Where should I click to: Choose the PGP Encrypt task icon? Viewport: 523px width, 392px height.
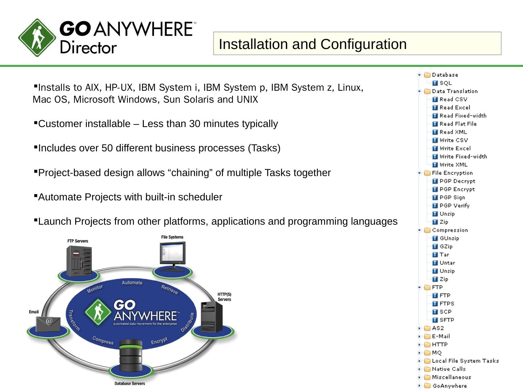(435, 189)
